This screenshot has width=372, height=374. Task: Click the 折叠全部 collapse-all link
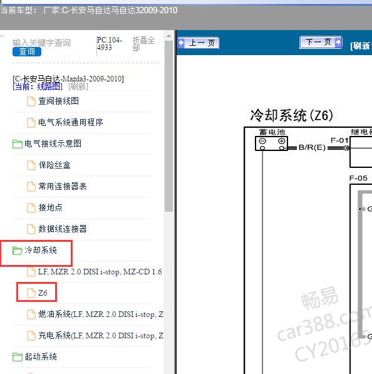[x=143, y=44]
